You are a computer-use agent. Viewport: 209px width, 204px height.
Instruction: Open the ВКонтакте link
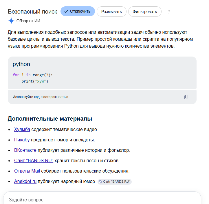coord(25,150)
